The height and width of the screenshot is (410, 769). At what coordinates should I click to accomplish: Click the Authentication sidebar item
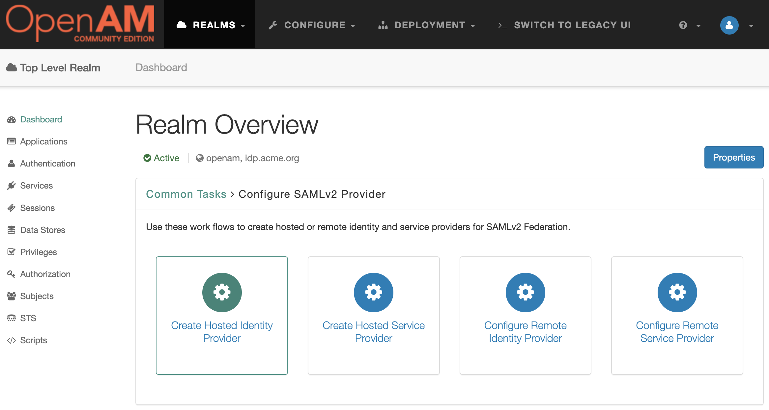pos(48,164)
